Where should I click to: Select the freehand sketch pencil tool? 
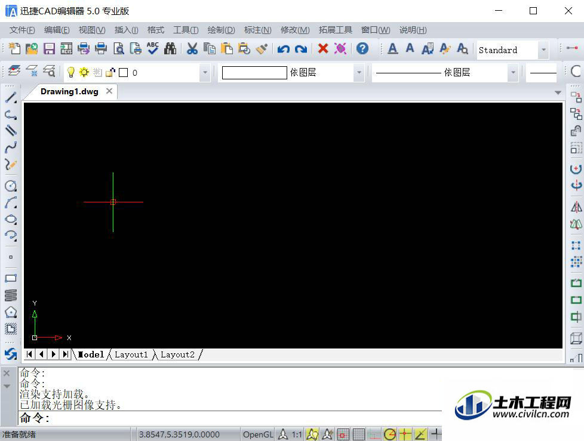click(x=11, y=164)
